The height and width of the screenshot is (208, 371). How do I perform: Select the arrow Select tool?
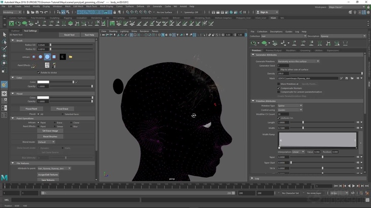(4, 34)
